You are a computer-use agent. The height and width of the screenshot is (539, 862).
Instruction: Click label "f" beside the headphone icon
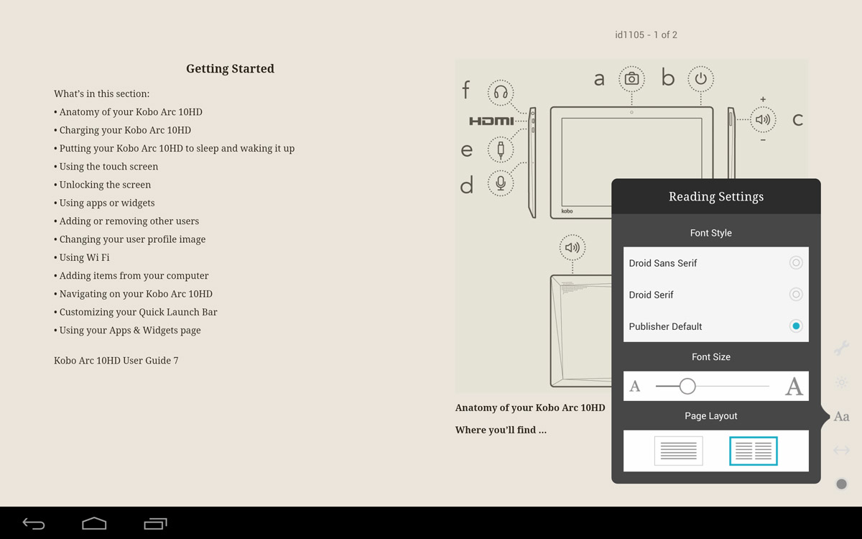(465, 89)
